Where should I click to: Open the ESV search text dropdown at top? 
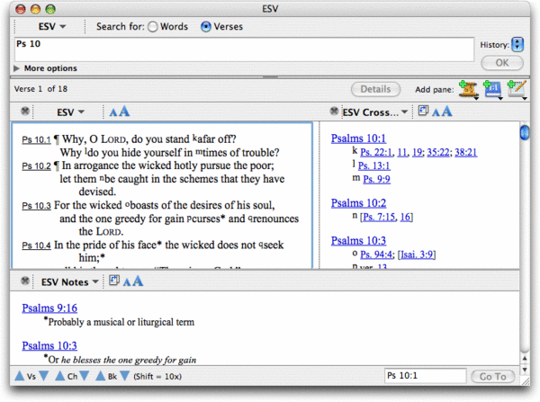click(52, 26)
